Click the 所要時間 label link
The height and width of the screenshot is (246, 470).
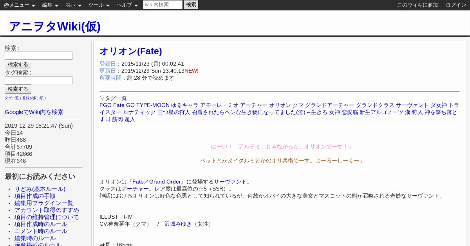110,78
